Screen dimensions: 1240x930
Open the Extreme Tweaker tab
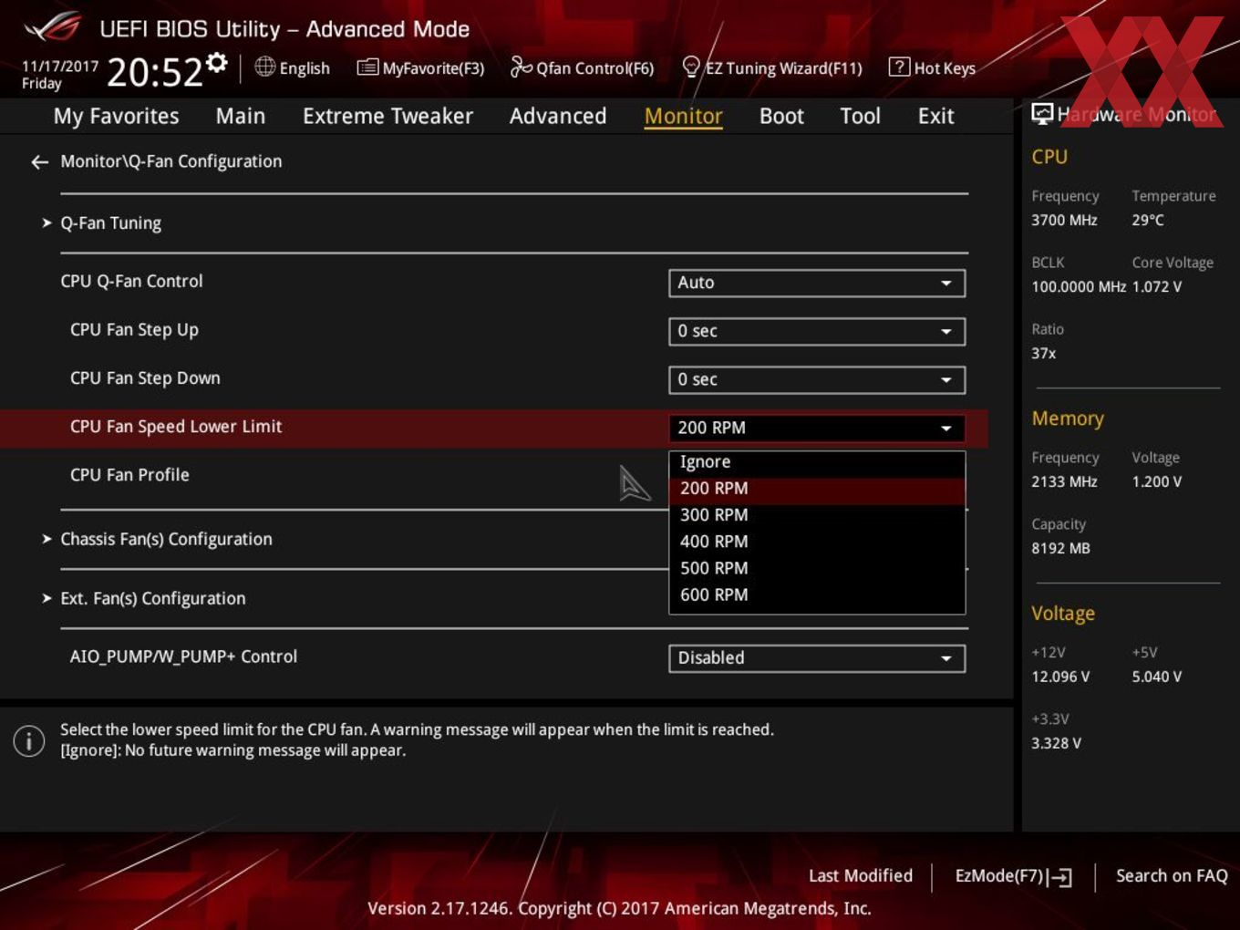(x=387, y=116)
